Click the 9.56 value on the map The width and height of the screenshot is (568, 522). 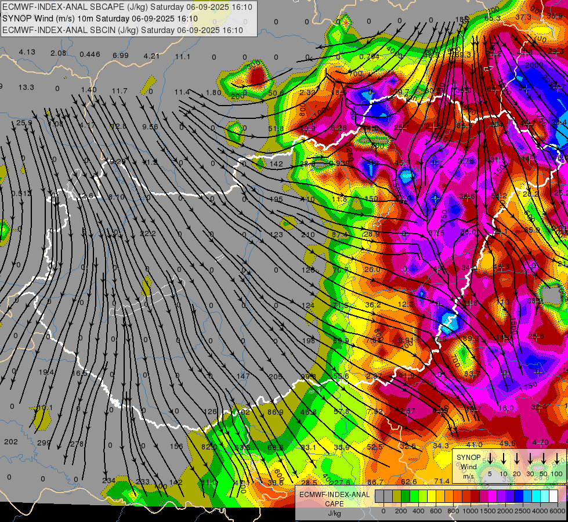(150, 127)
